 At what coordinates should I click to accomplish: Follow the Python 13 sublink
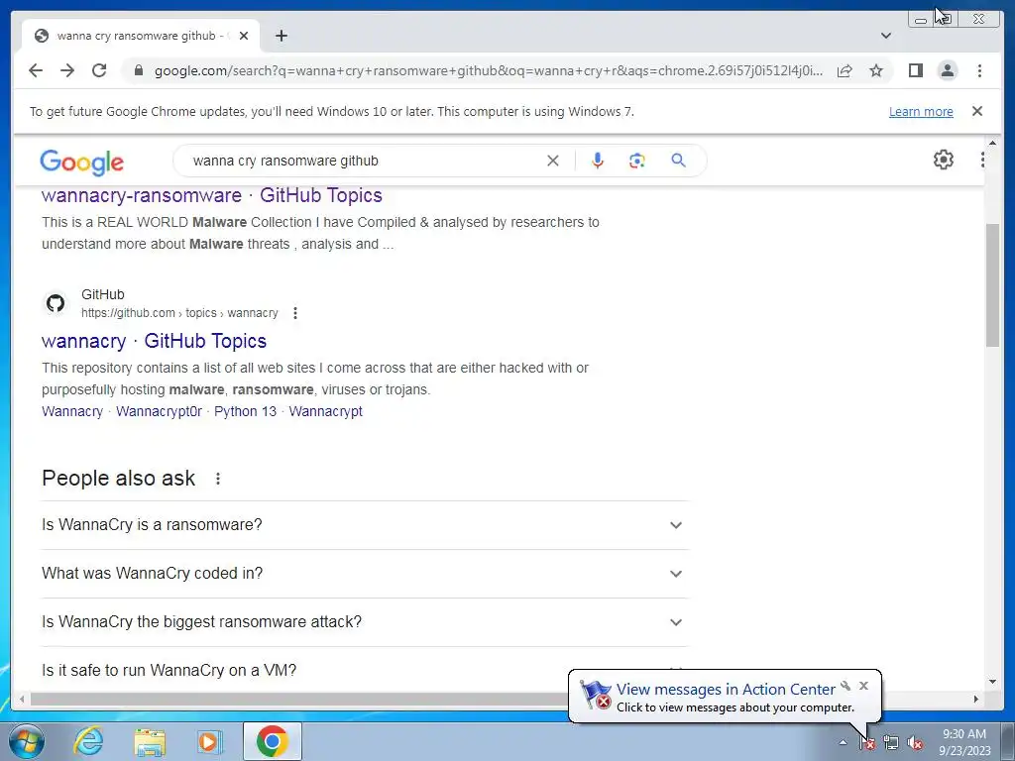pos(246,411)
